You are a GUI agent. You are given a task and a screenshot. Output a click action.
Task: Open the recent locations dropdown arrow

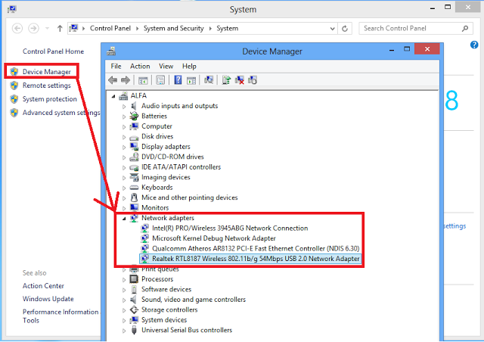pyautogui.click(x=47, y=29)
